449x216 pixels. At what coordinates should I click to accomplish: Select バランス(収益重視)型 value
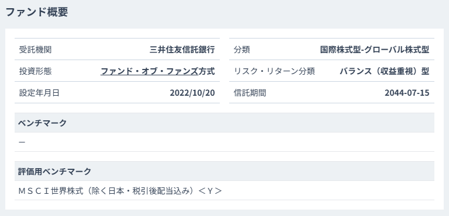coord(384,71)
